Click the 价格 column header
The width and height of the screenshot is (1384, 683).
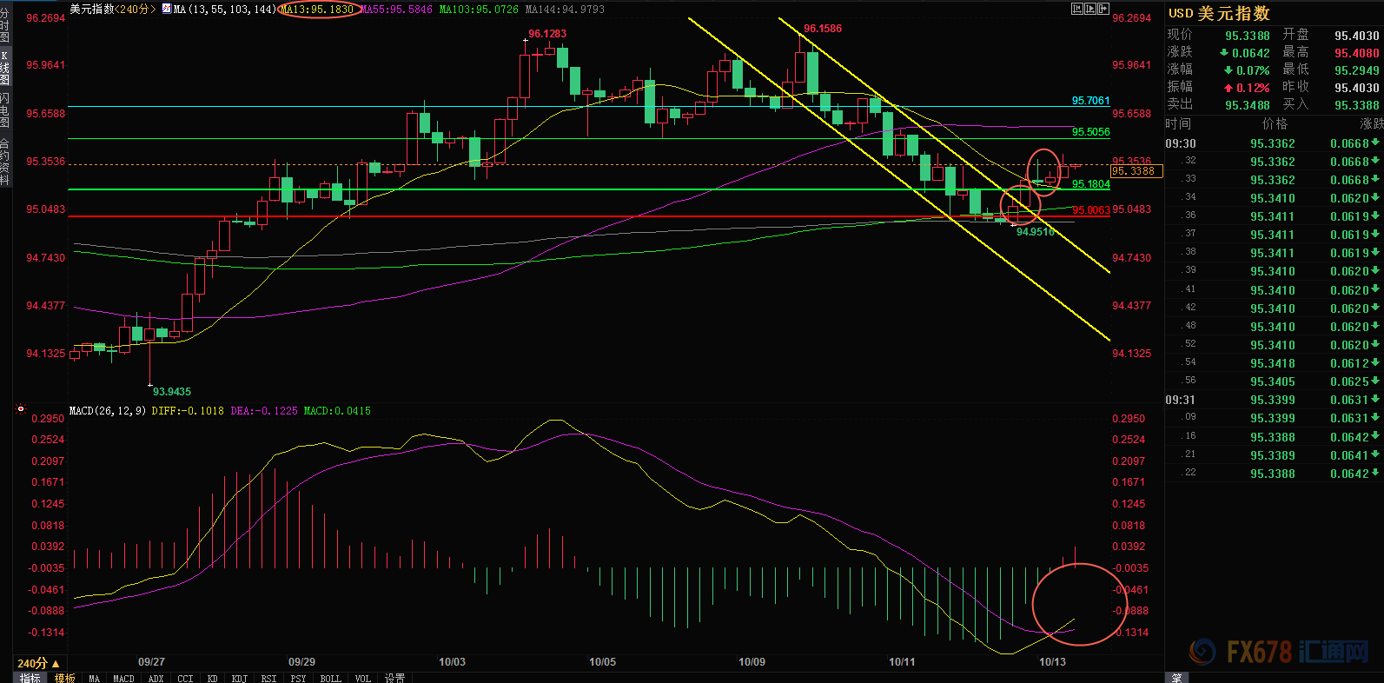1275,124
